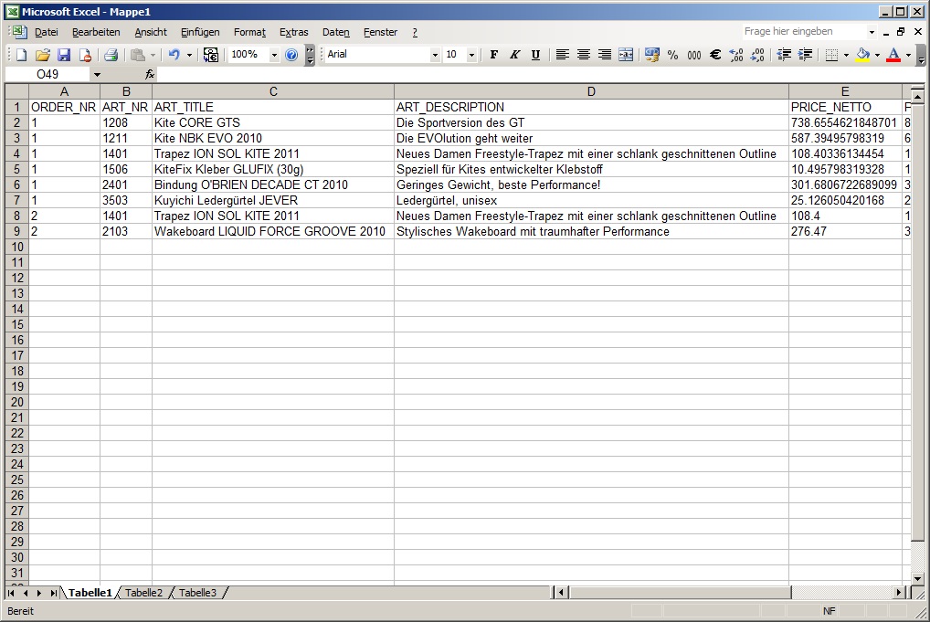Image resolution: width=930 pixels, height=622 pixels.
Task: Open the font color dropdown arrow
Action: click(x=908, y=55)
